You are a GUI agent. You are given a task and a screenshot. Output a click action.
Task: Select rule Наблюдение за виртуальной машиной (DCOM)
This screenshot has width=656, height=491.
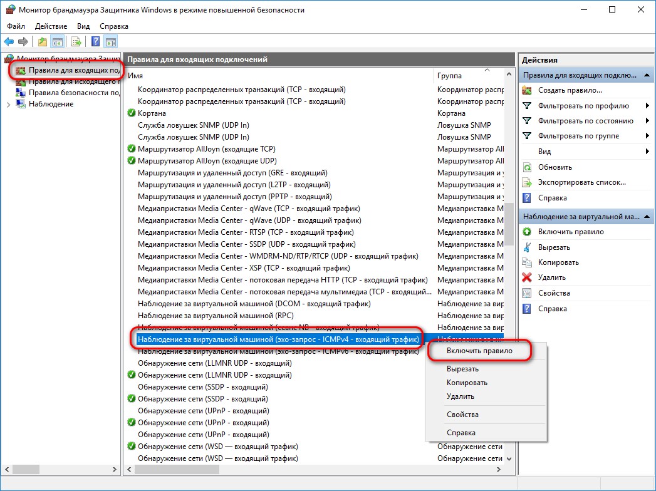(254, 304)
